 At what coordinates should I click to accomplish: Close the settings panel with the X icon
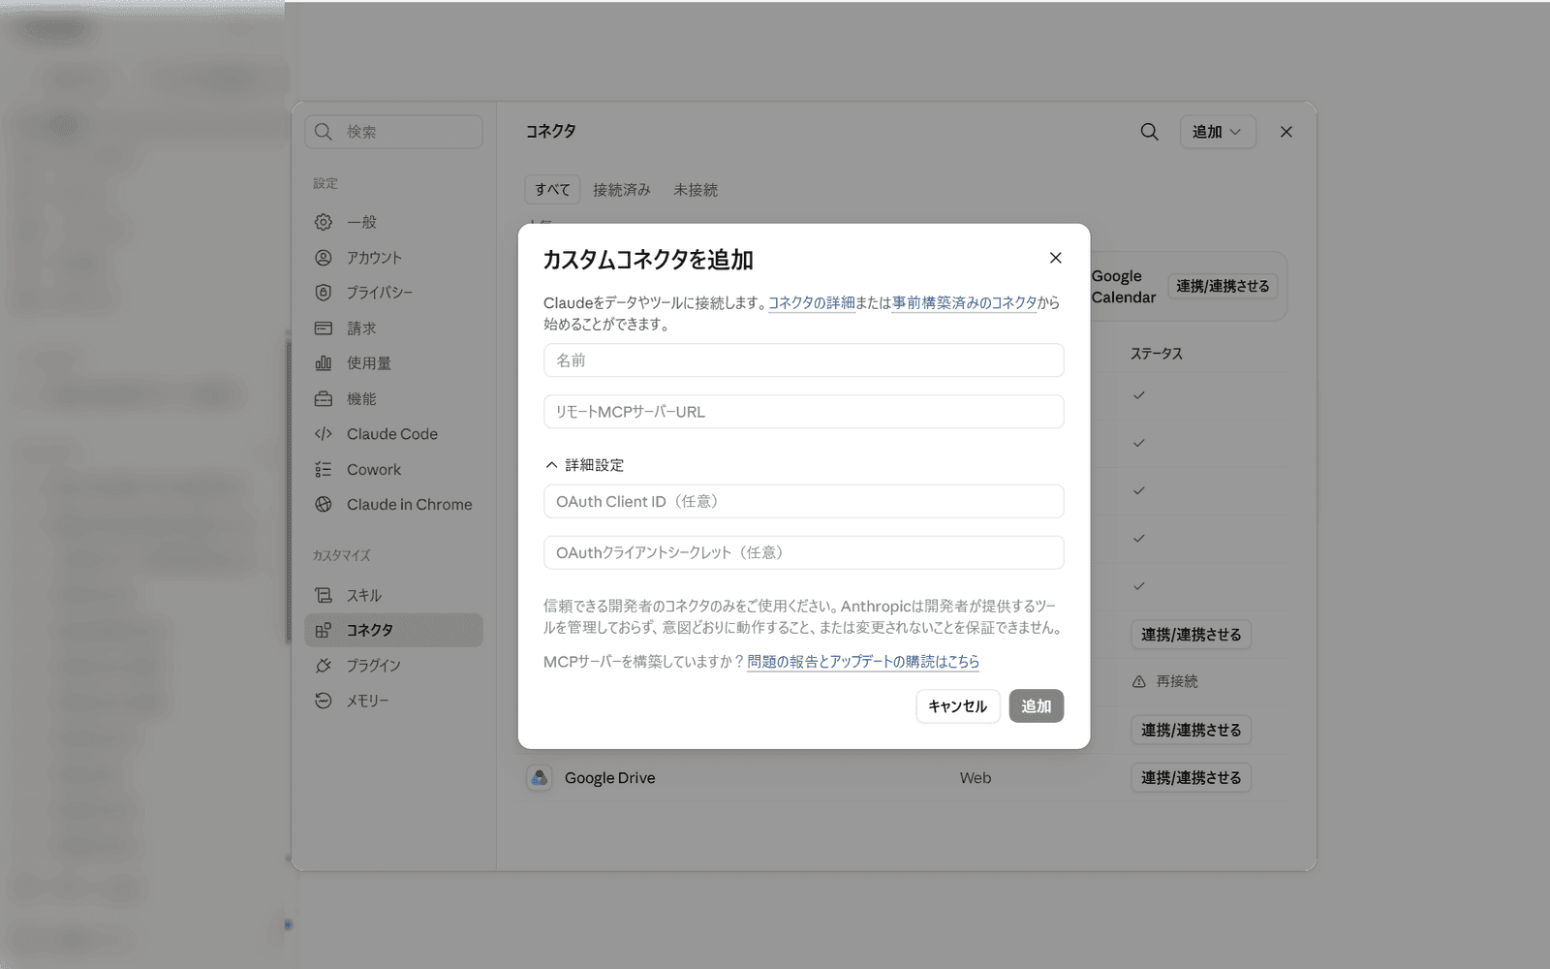coord(1286,132)
